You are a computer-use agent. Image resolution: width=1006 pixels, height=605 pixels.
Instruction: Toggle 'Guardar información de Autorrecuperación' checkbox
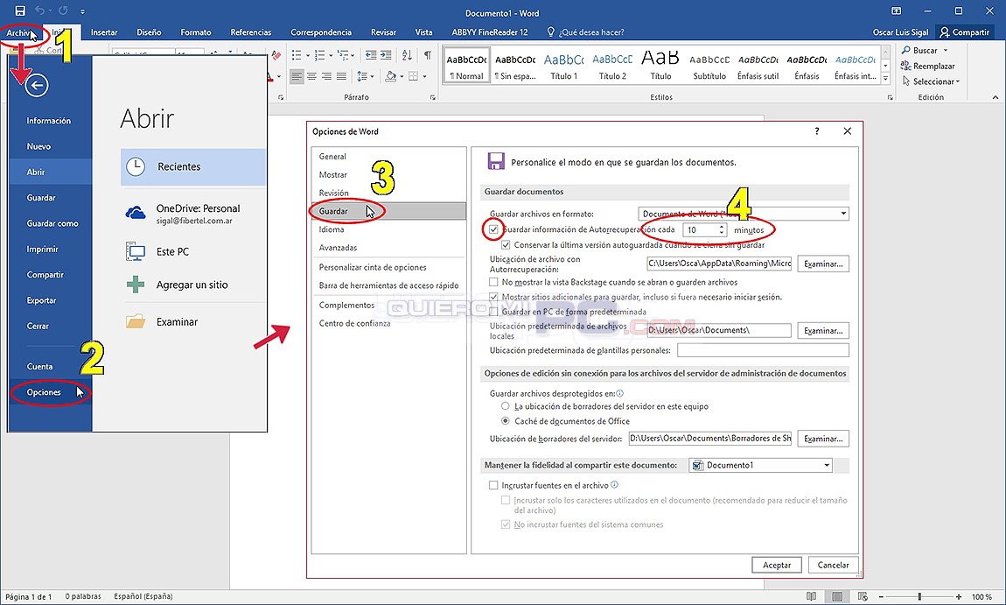(x=493, y=229)
